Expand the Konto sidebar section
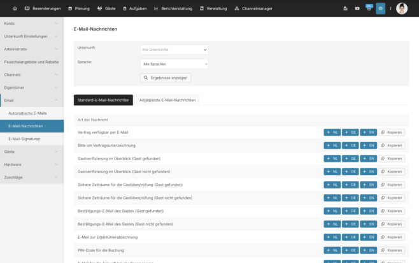The height and width of the screenshot is (263, 419). point(32,24)
